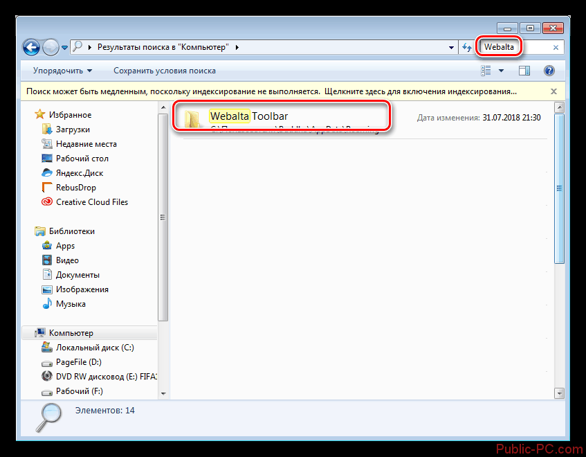Click the indexing notification bar message

click(x=271, y=91)
